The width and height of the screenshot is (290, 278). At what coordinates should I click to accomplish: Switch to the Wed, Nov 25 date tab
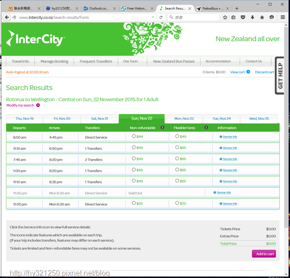click(259, 119)
